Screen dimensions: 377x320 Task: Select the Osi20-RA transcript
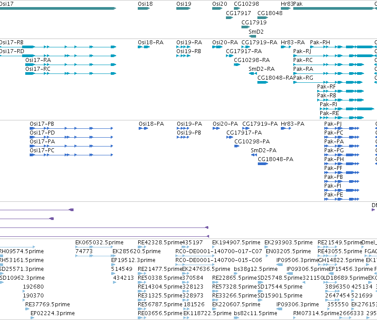pyautogui.click(x=218, y=47)
